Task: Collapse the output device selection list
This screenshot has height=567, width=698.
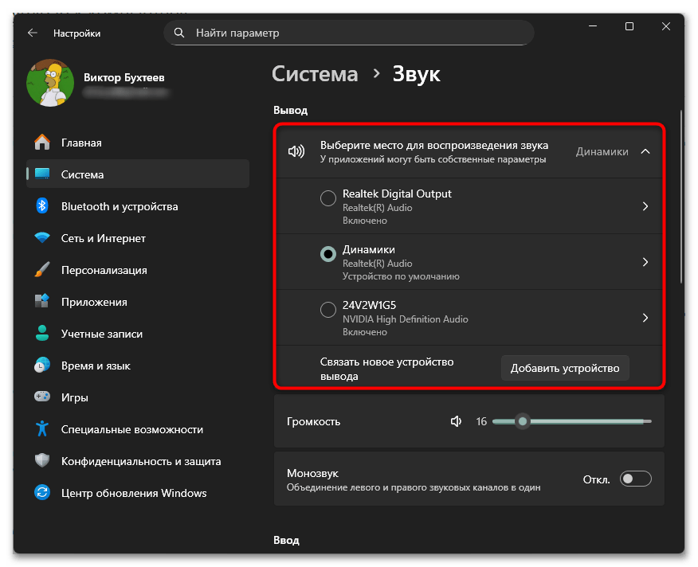Action: (x=645, y=151)
